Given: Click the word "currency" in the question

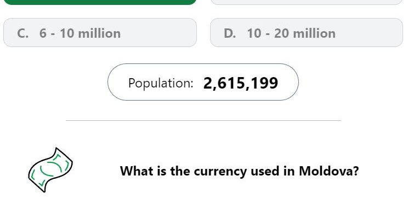Looking at the screenshot, I should (x=220, y=172).
